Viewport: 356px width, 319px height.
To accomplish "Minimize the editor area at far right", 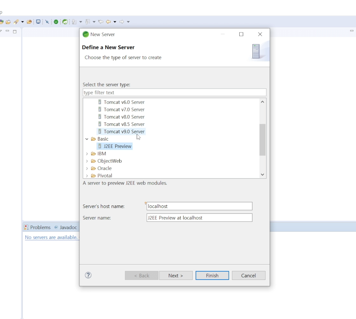I will [x=352, y=31].
